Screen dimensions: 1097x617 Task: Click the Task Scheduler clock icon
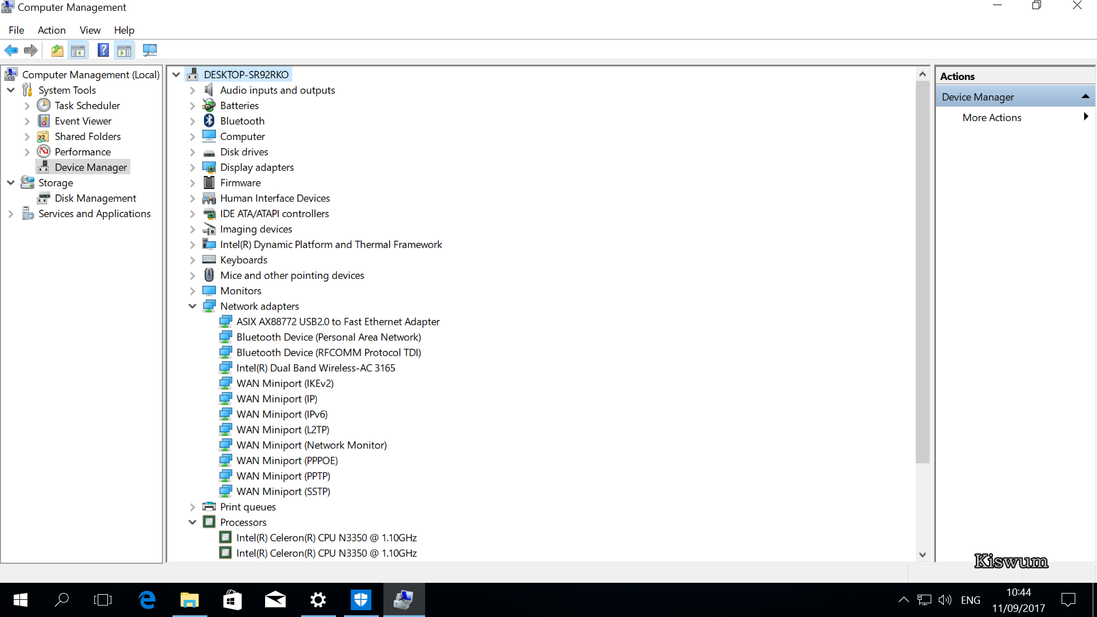tap(44, 105)
